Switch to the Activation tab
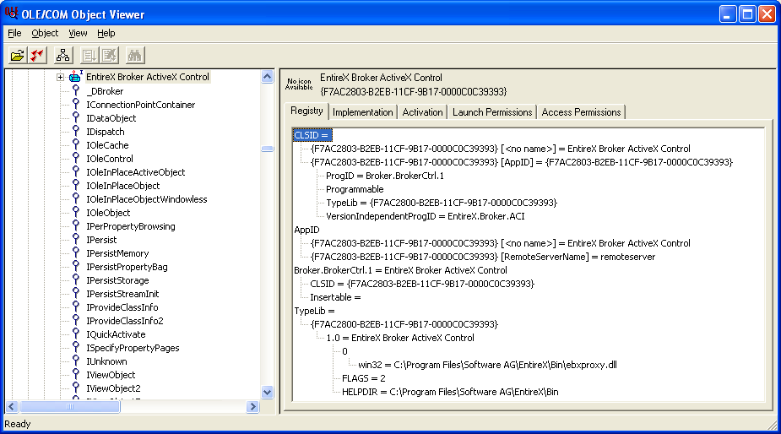This screenshot has width=781, height=434. pos(422,112)
